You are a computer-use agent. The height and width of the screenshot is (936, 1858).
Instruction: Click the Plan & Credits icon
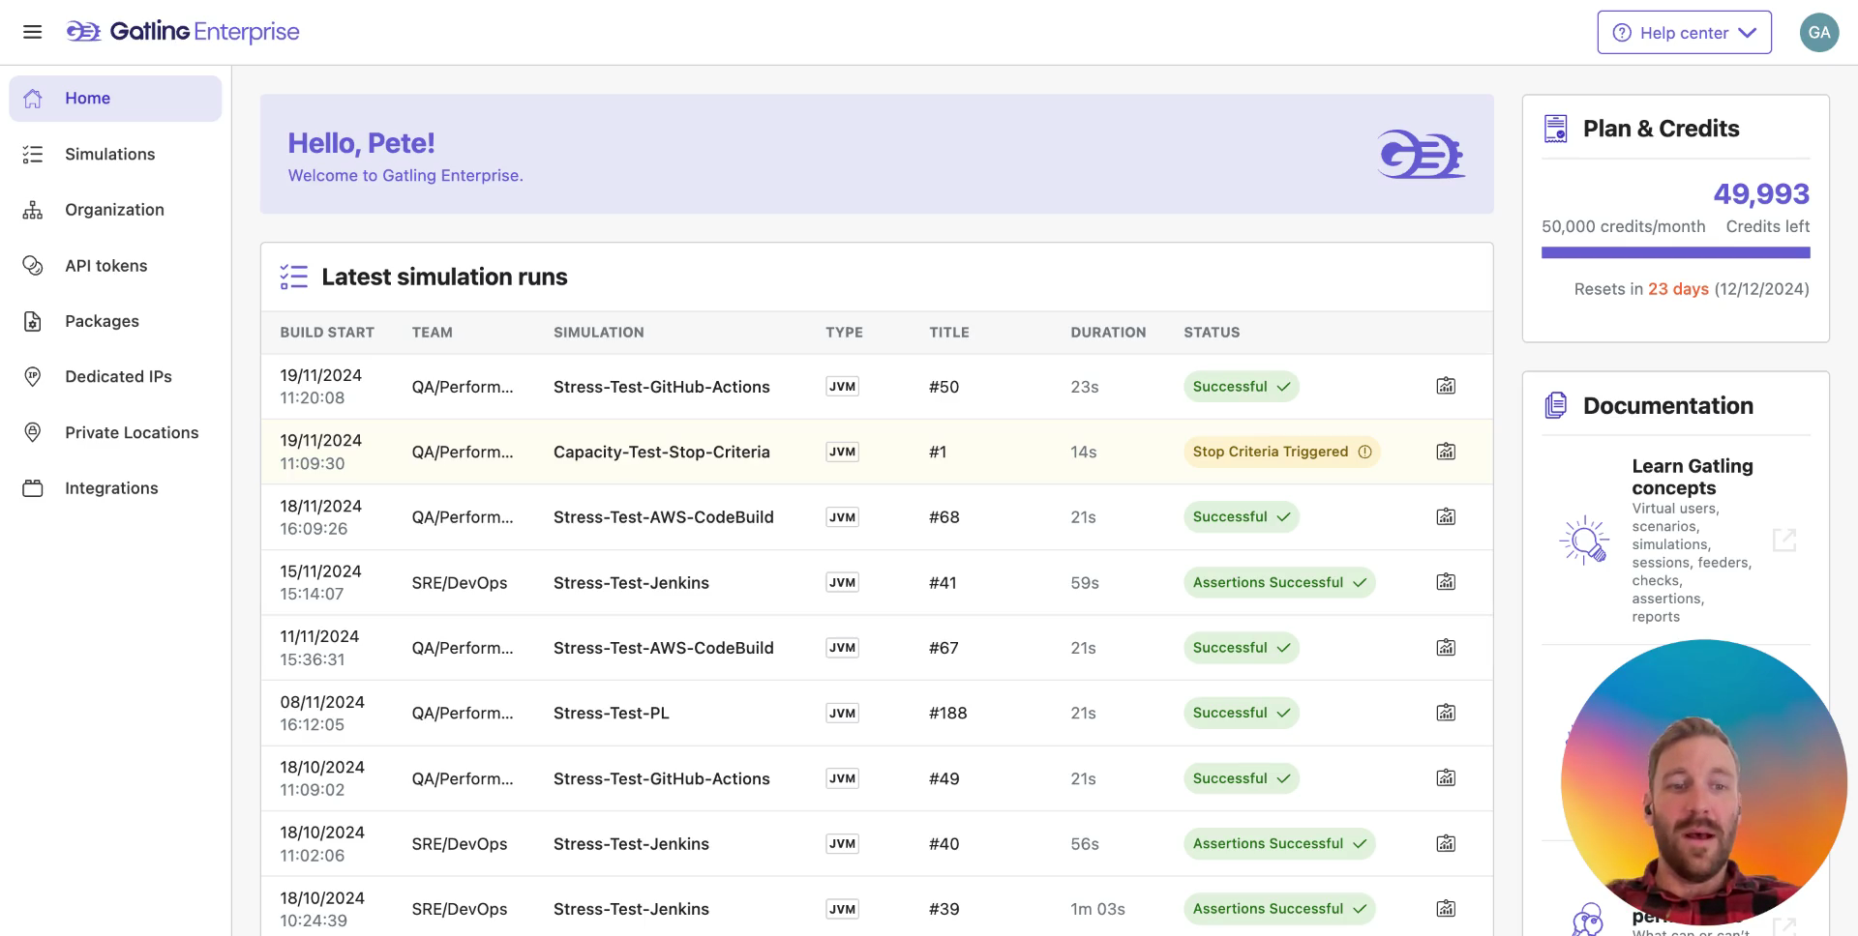[1555, 129]
